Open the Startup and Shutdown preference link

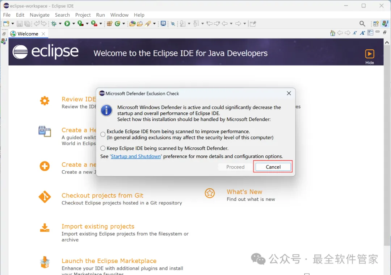coord(136,156)
